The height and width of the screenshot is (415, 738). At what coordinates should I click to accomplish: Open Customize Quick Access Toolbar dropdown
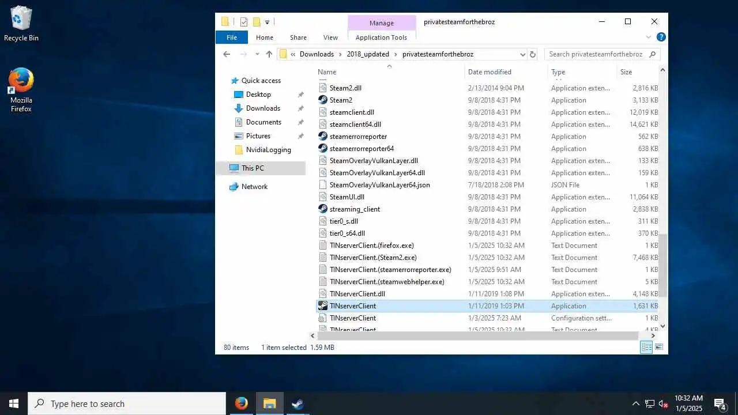coord(267,22)
